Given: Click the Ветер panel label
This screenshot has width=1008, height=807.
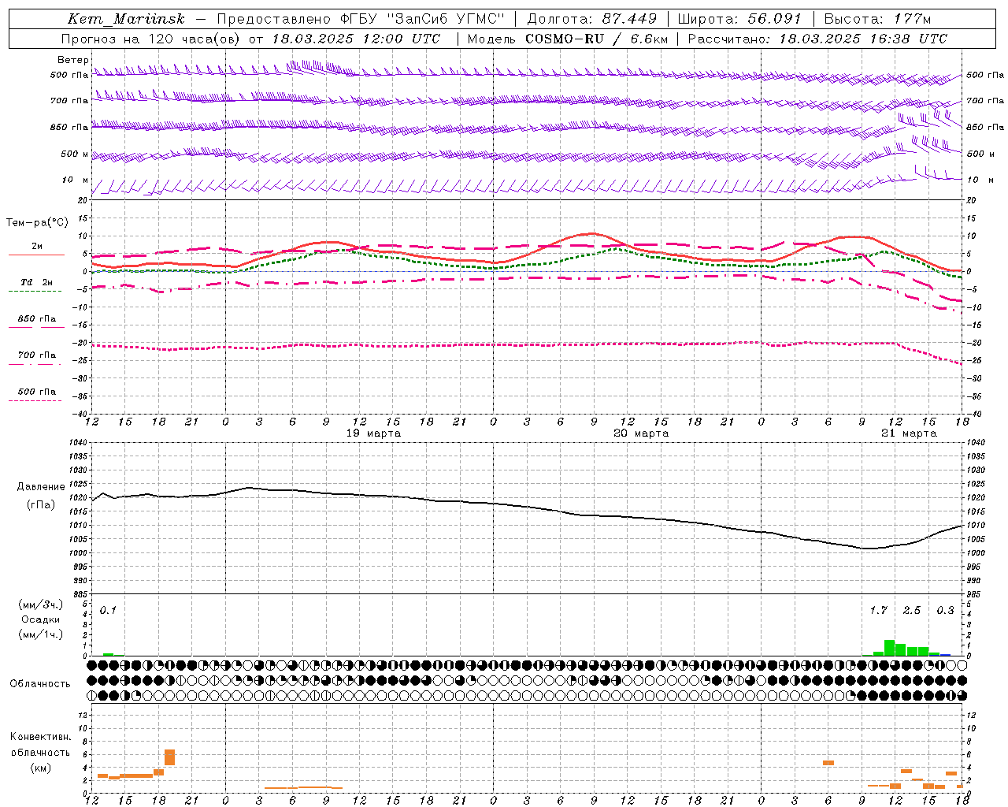Looking at the screenshot, I should 73,60.
